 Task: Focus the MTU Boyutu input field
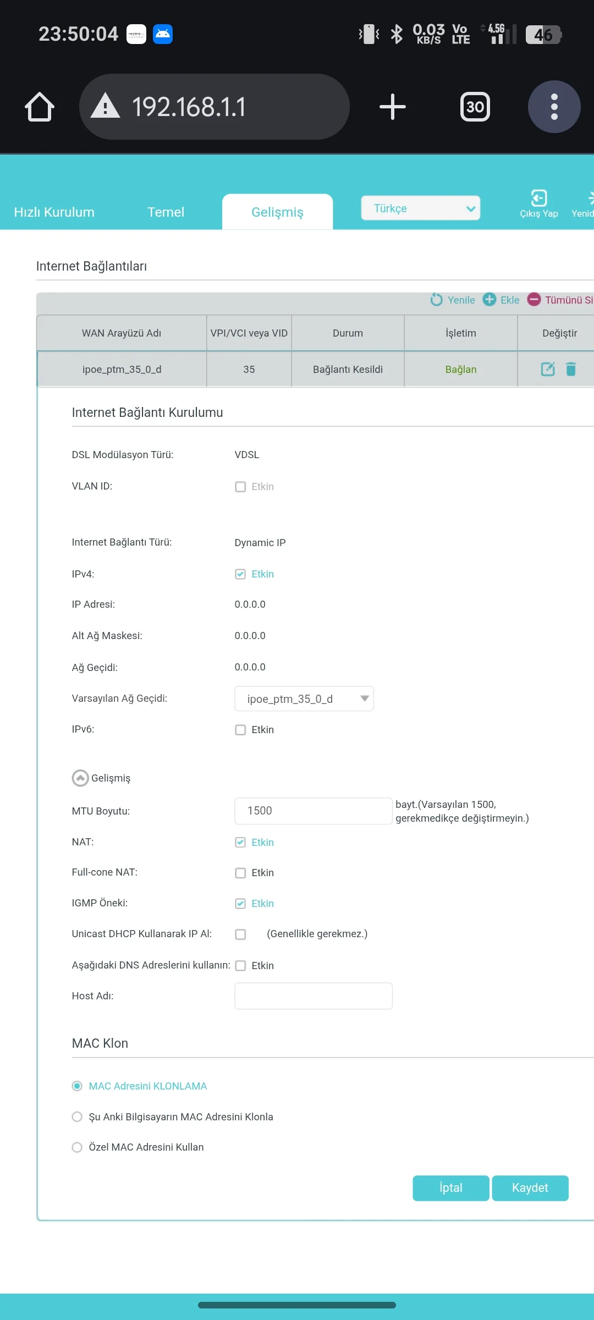tap(313, 811)
